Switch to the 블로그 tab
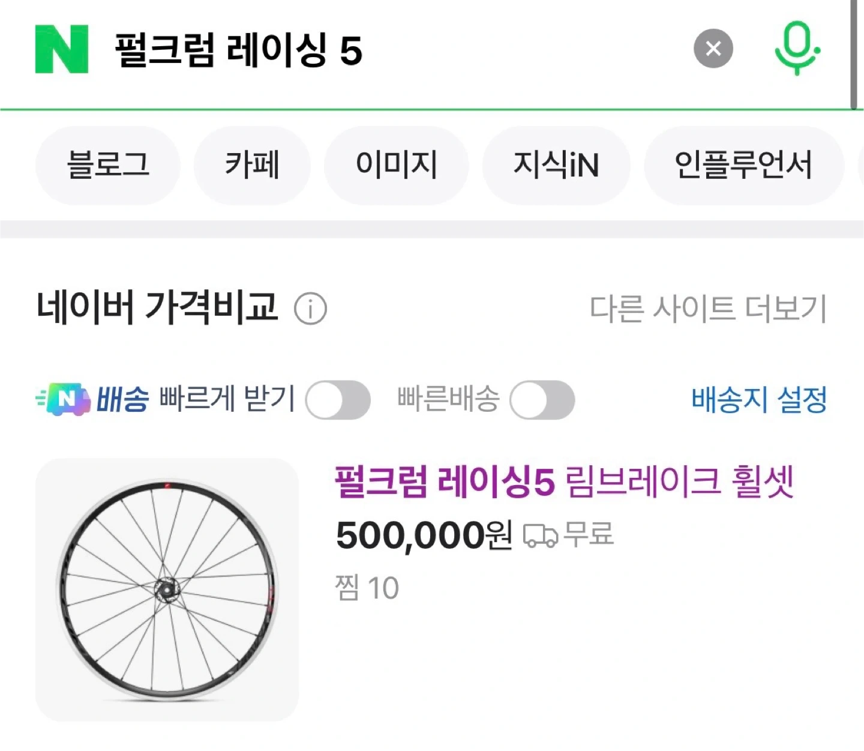864x751 pixels. (x=108, y=165)
